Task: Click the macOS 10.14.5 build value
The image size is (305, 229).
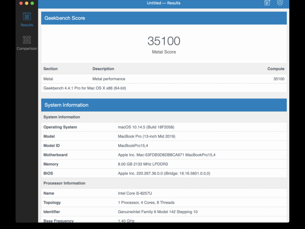Action: [146, 127]
